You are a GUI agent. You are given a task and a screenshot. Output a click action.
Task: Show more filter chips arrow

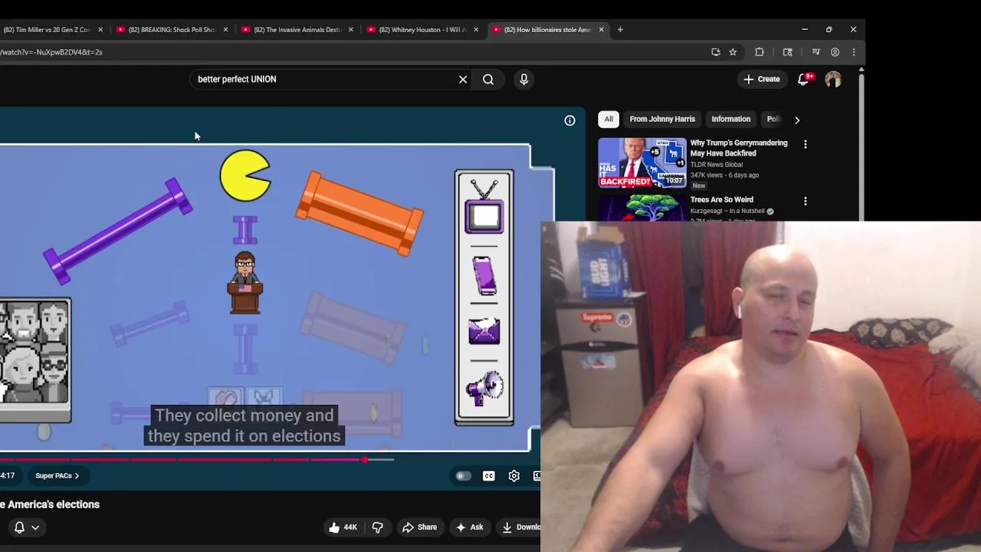[797, 120]
